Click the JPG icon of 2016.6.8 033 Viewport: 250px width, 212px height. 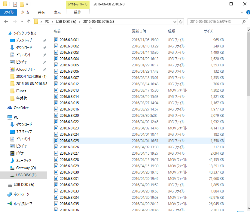click(x=56, y=191)
